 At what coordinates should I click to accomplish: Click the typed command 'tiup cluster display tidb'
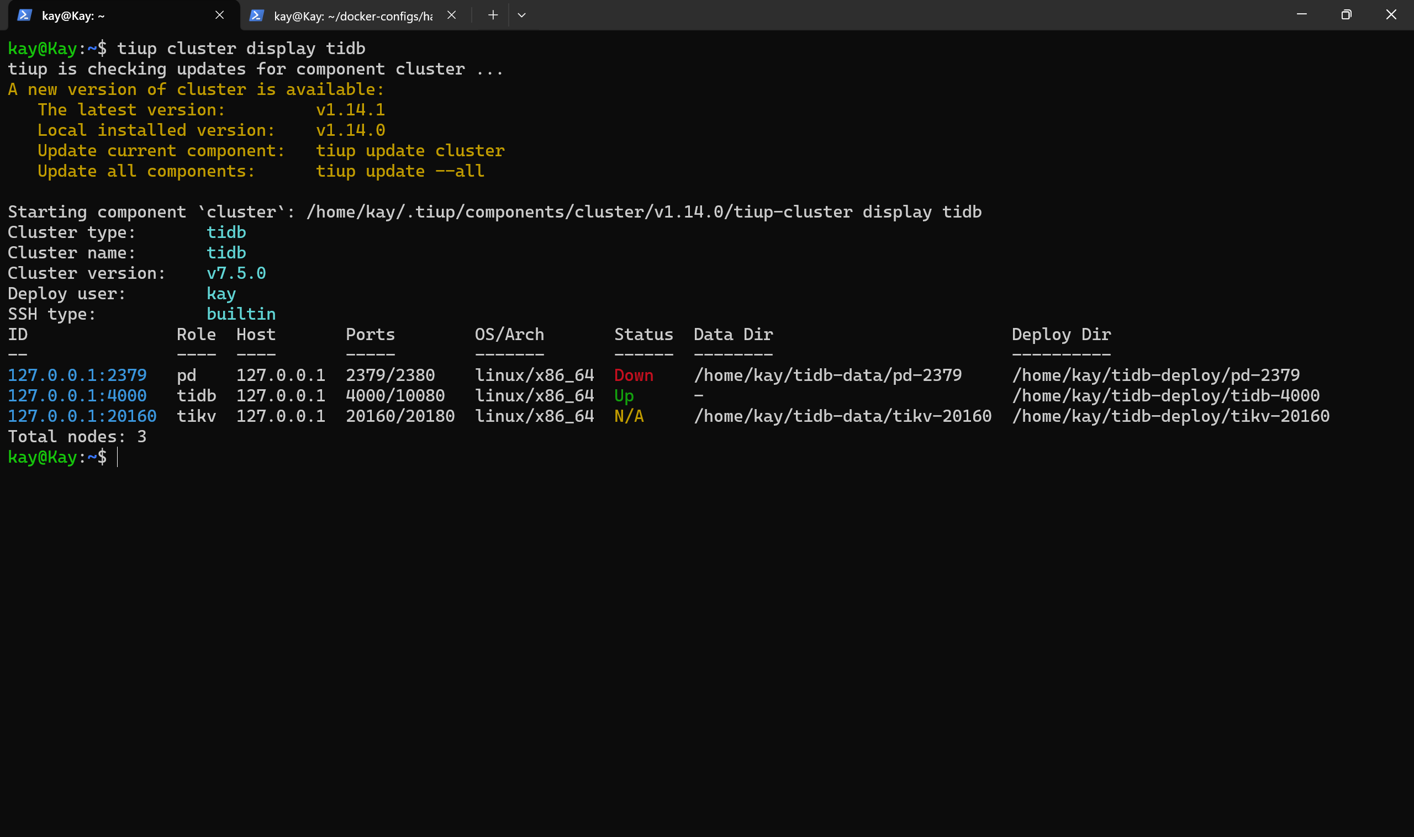point(241,48)
